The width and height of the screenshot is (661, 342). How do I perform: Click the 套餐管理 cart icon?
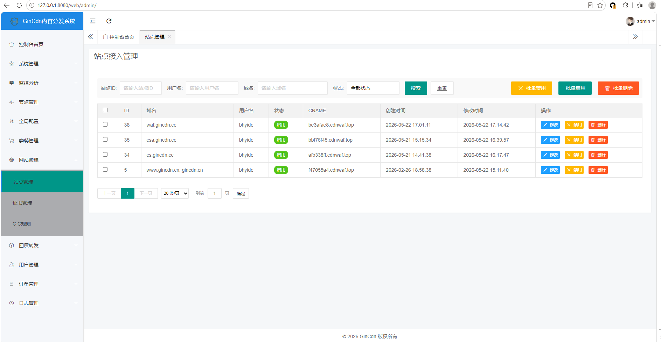(12, 141)
